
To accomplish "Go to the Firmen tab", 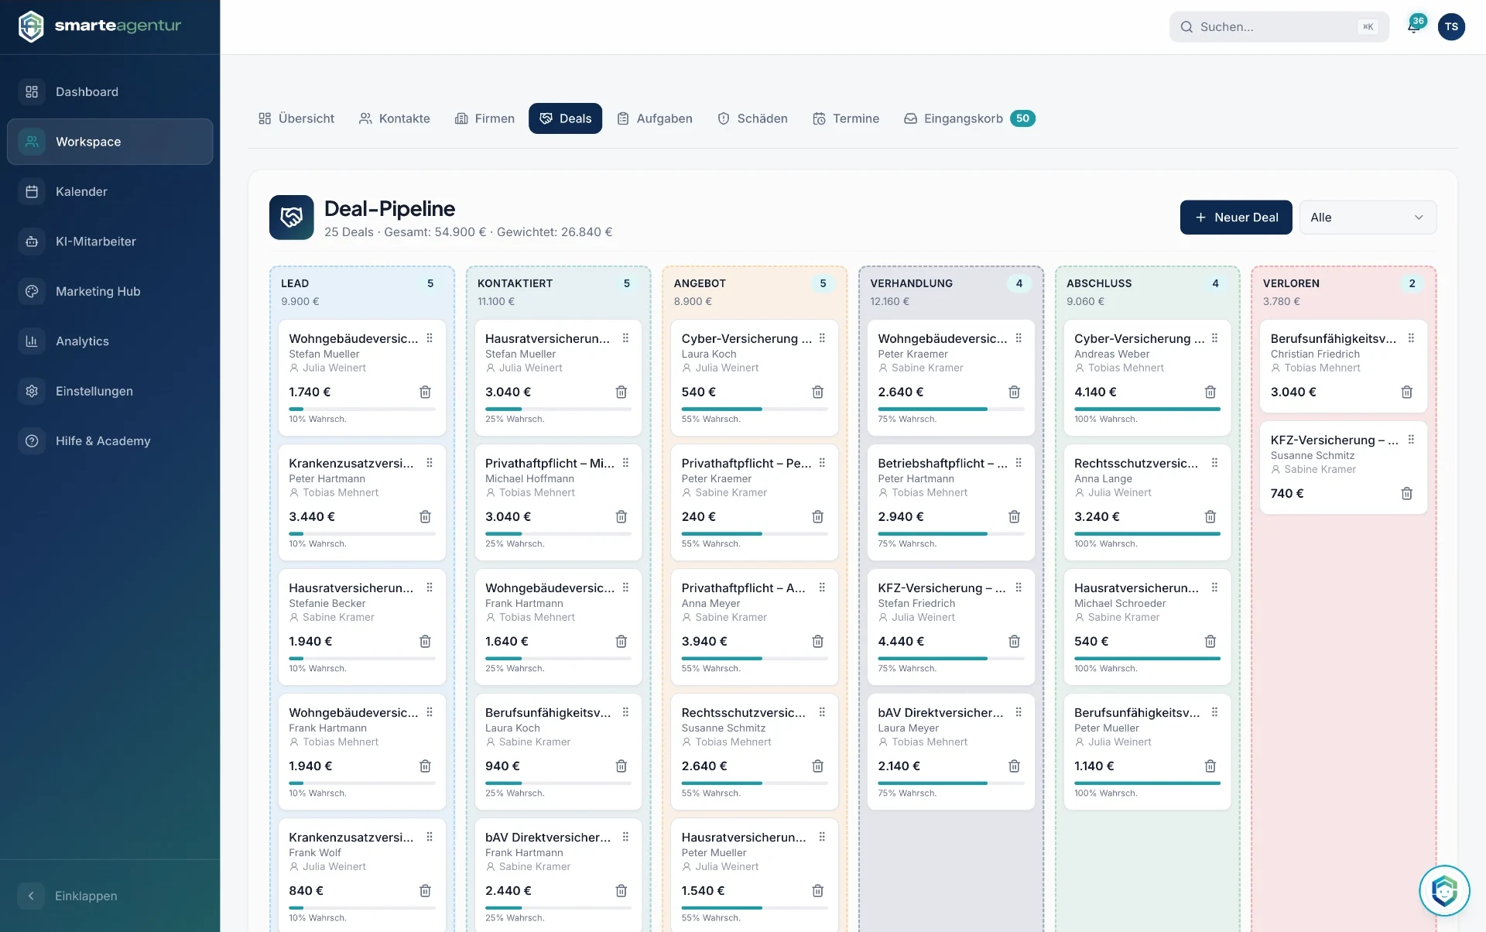I will (484, 118).
